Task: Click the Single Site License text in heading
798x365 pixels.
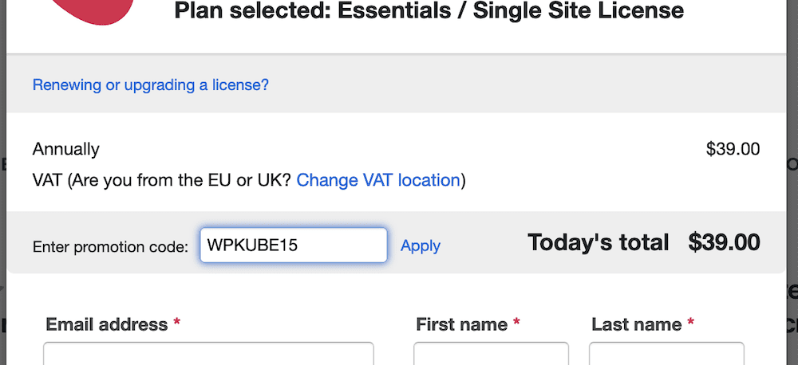Action: point(579,10)
